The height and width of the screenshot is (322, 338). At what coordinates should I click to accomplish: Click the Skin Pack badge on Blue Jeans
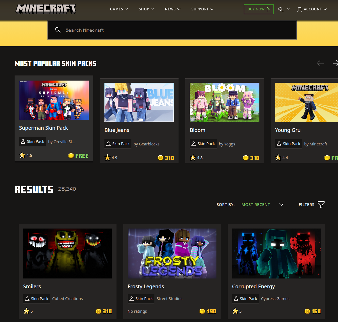pos(118,143)
